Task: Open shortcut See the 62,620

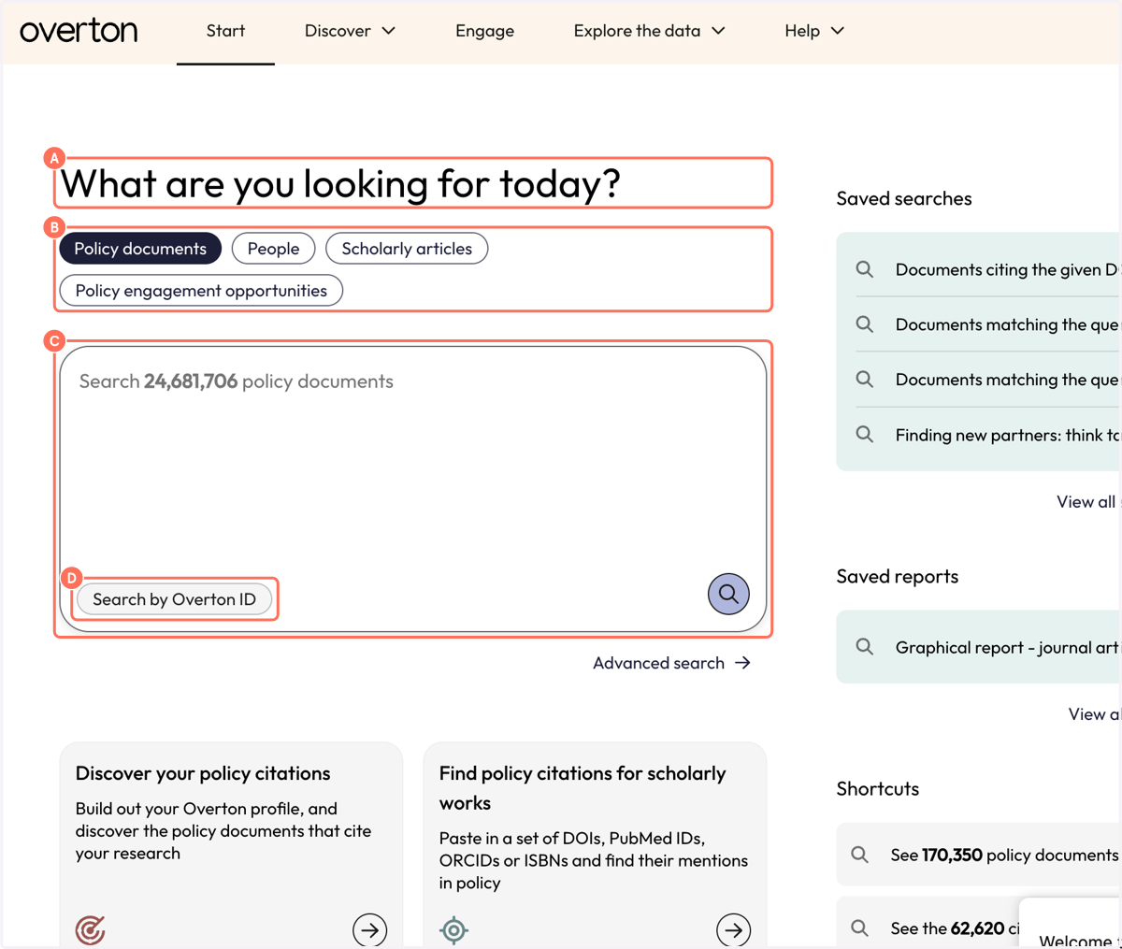Action: point(928,922)
